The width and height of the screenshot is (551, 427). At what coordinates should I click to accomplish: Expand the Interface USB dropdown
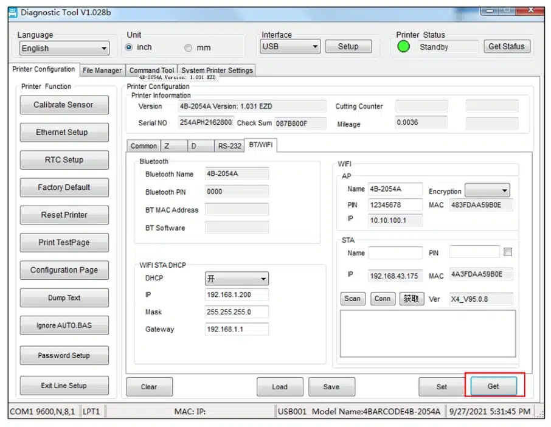[290, 46]
